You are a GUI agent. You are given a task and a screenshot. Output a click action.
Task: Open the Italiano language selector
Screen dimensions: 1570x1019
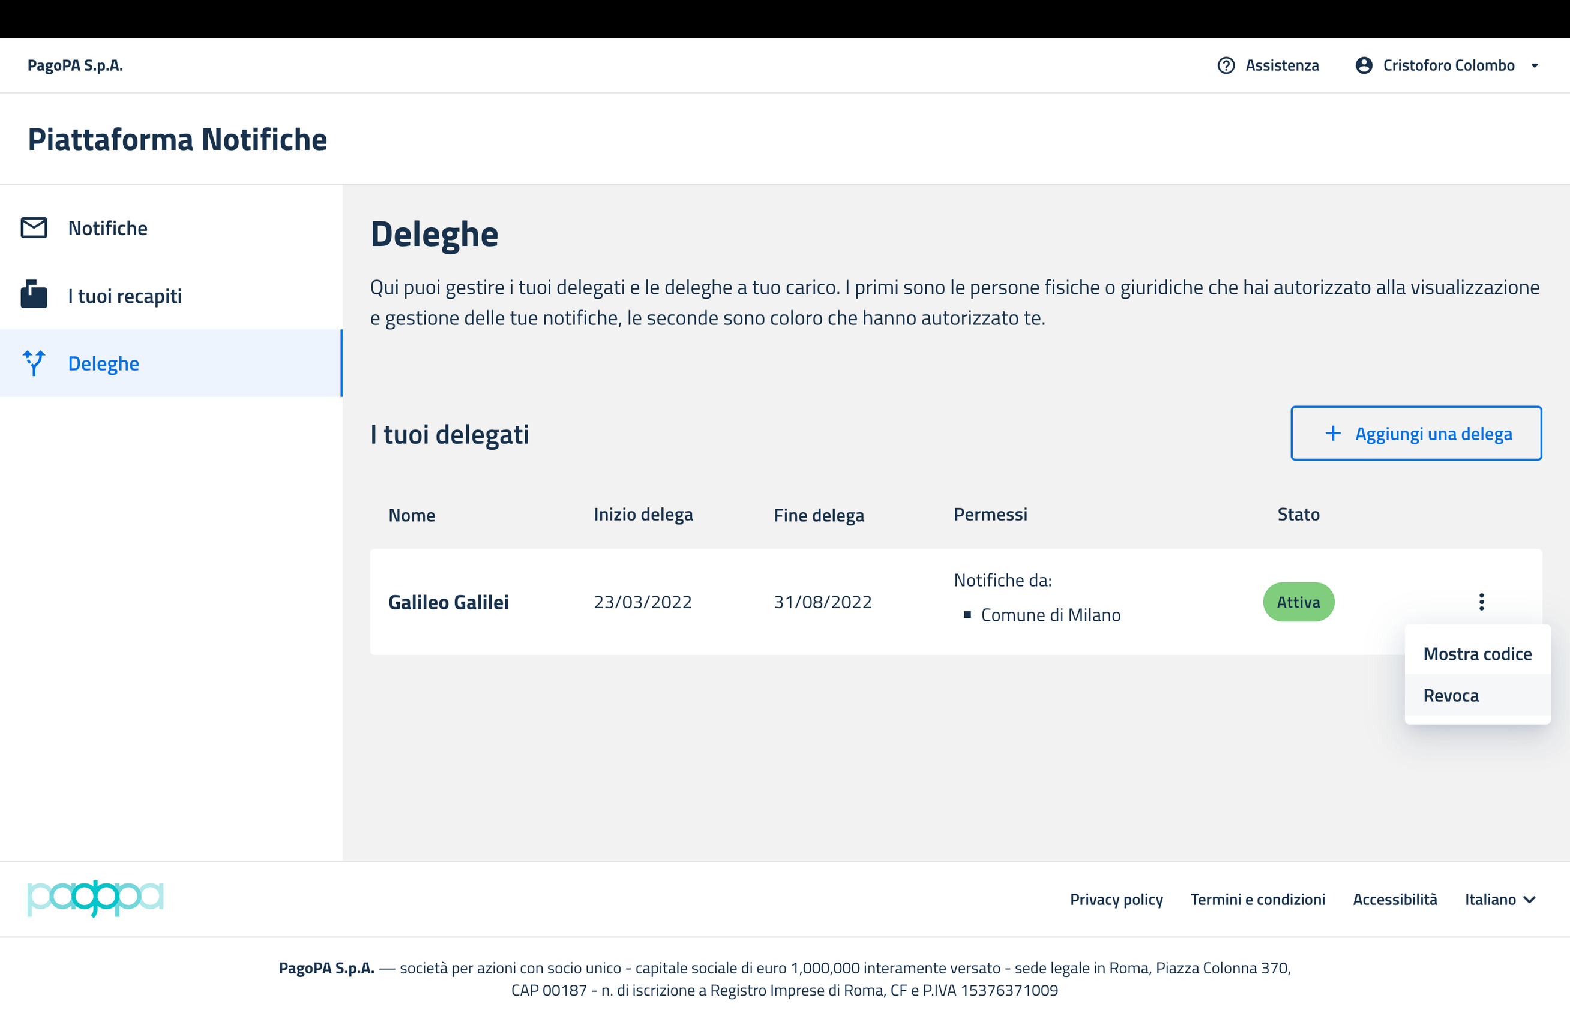[x=1490, y=900]
